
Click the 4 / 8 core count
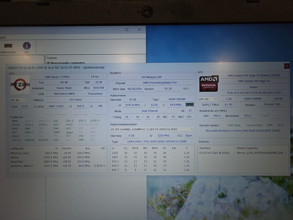click(x=25, y=106)
